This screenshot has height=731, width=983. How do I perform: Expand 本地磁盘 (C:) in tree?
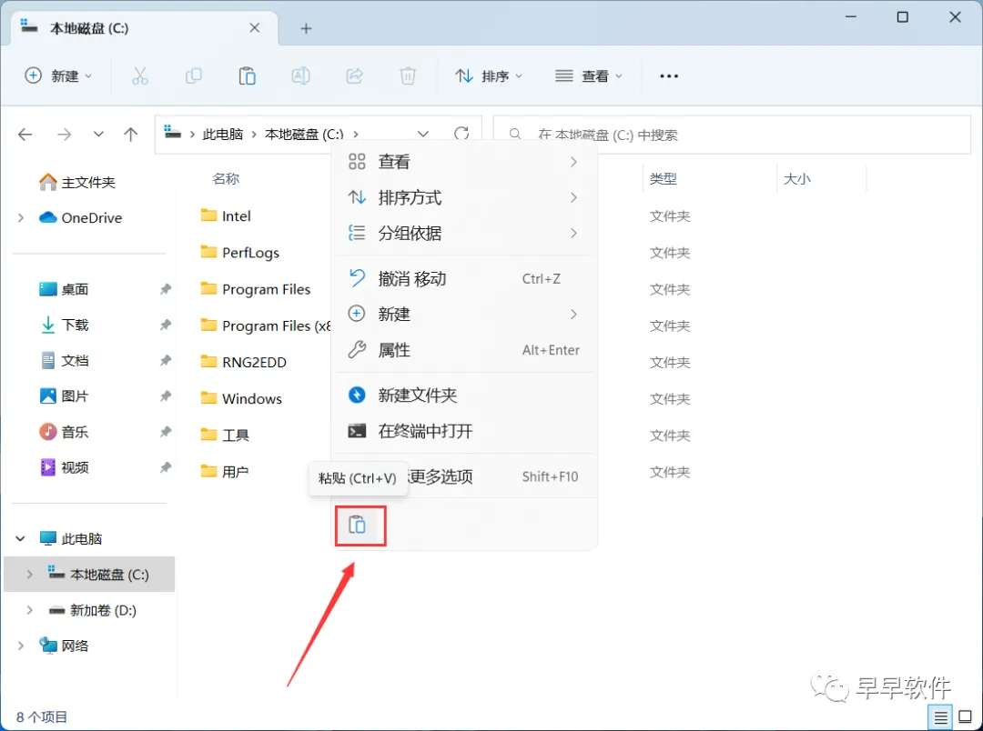(29, 575)
